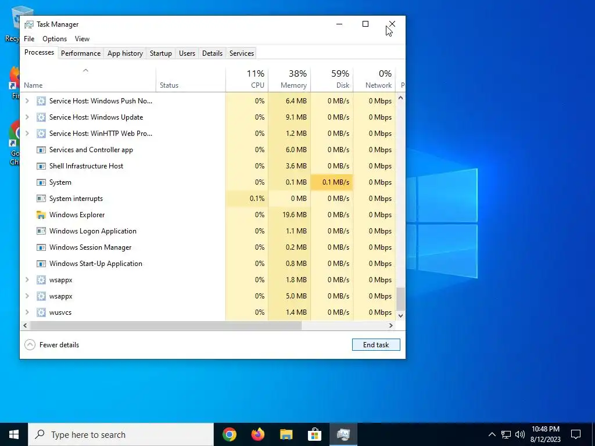The height and width of the screenshot is (446, 595).
Task: Click the Windows Logon Application icon
Action: pyautogui.click(x=41, y=231)
